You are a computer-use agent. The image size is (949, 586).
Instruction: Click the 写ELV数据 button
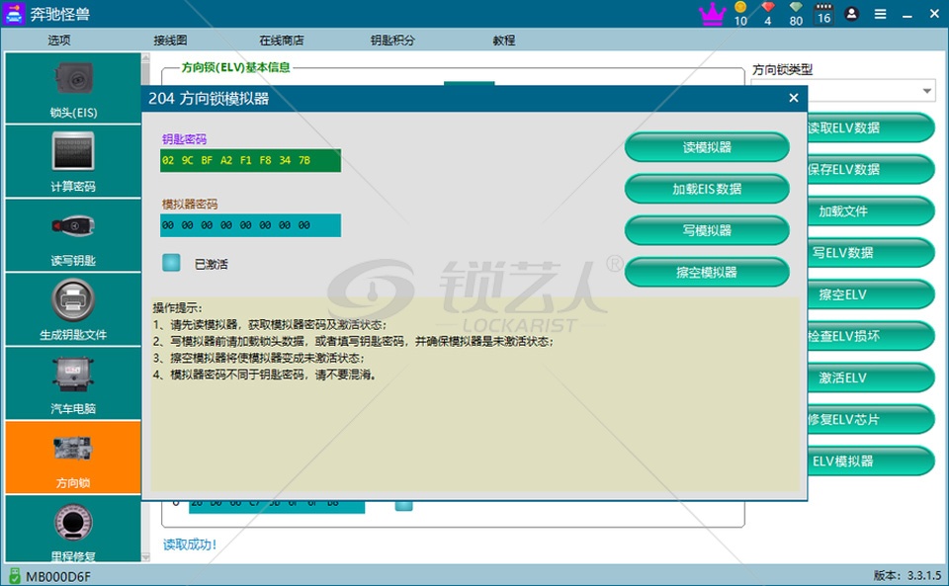(x=871, y=253)
